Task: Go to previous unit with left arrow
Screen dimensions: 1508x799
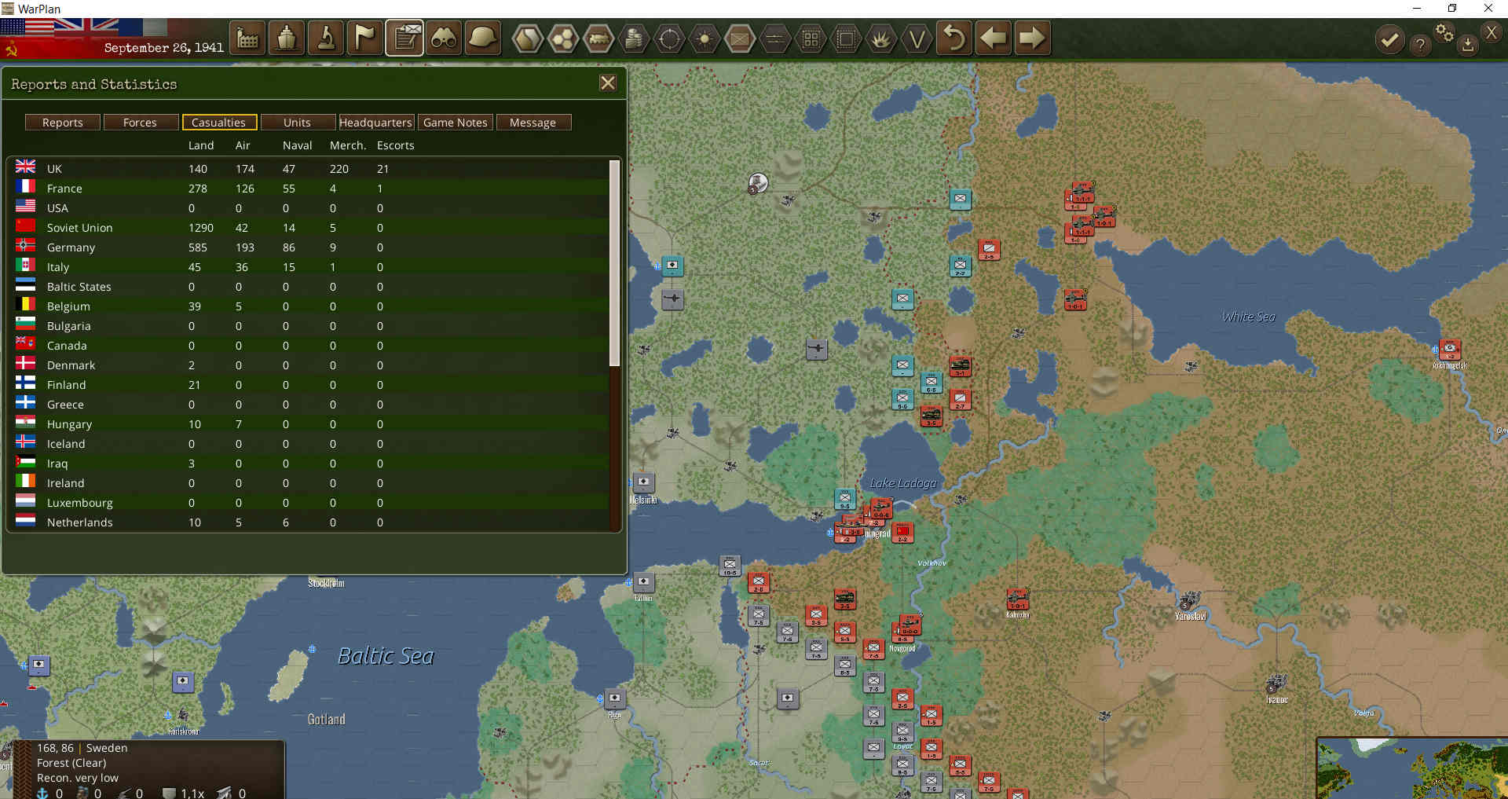Action: tap(994, 38)
